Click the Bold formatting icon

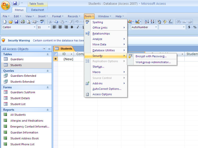(72, 27)
